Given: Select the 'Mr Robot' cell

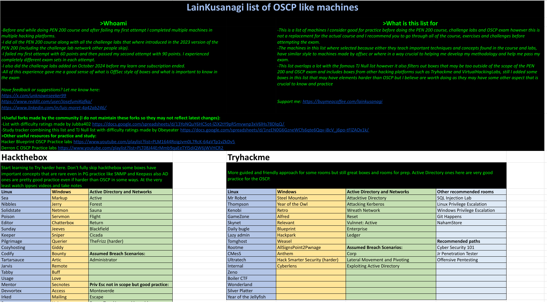Looking at the screenshot, I should point(251,198).
